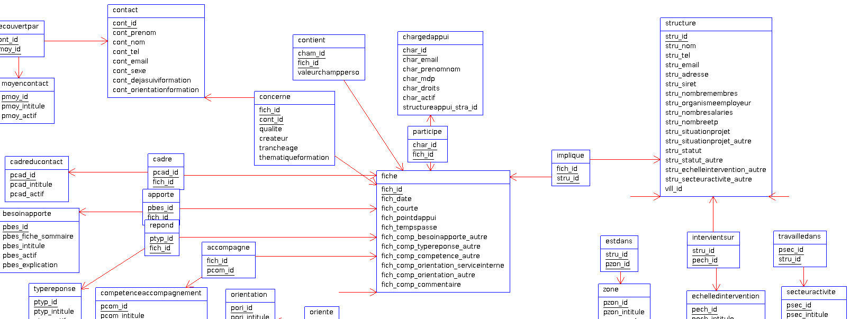850x319 pixels.
Task: Select the contact table header
Action: point(125,10)
